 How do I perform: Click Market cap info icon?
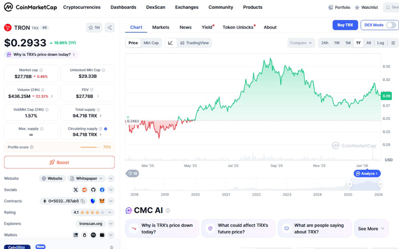point(41,70)
